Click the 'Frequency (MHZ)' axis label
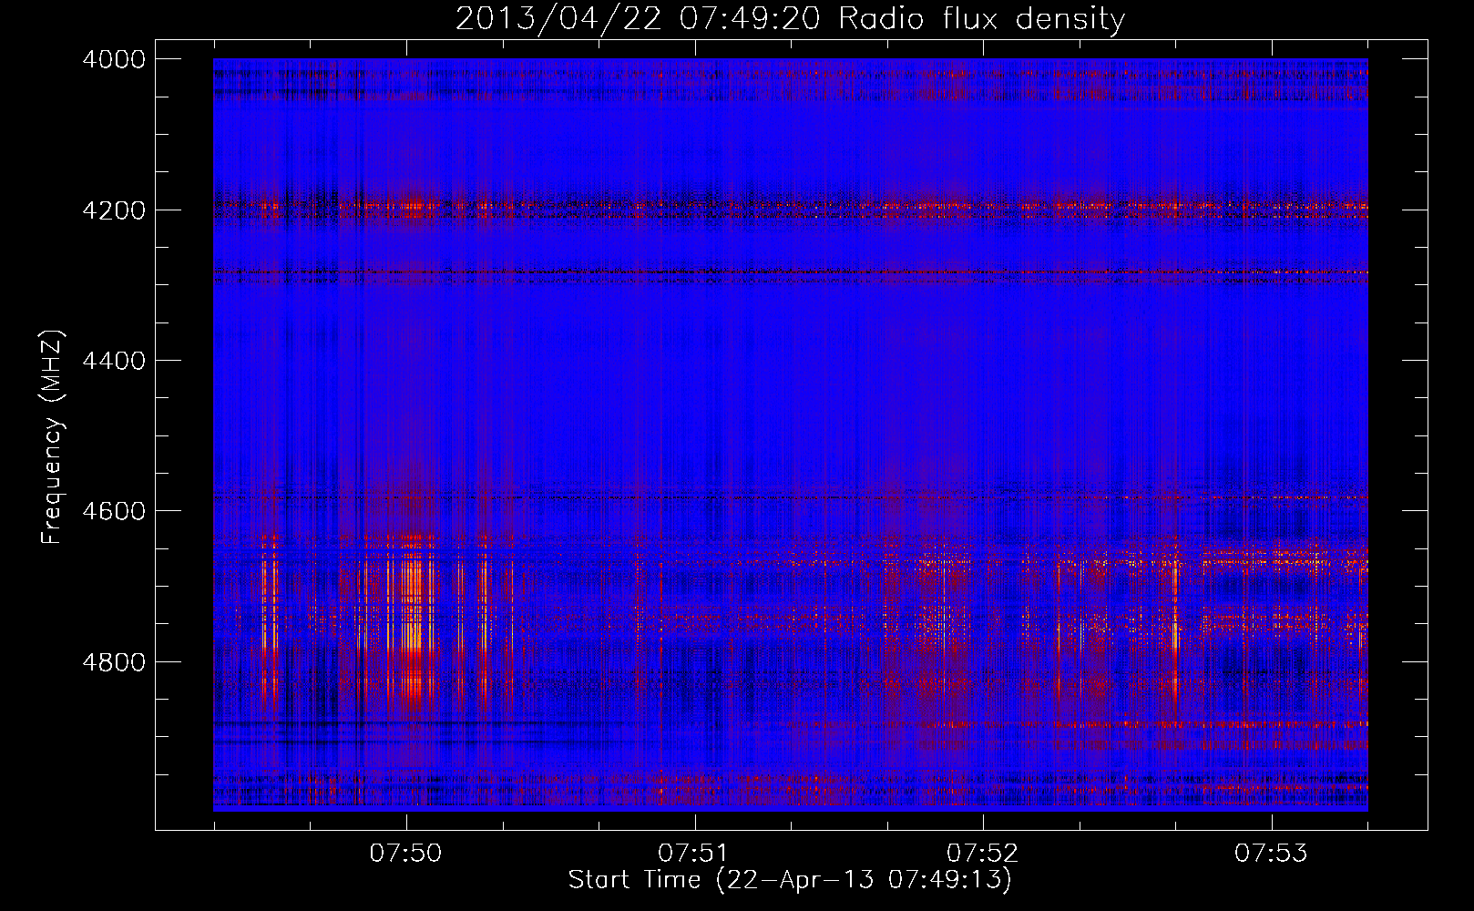The image size is (1474, 911). (x=53, y=437)
